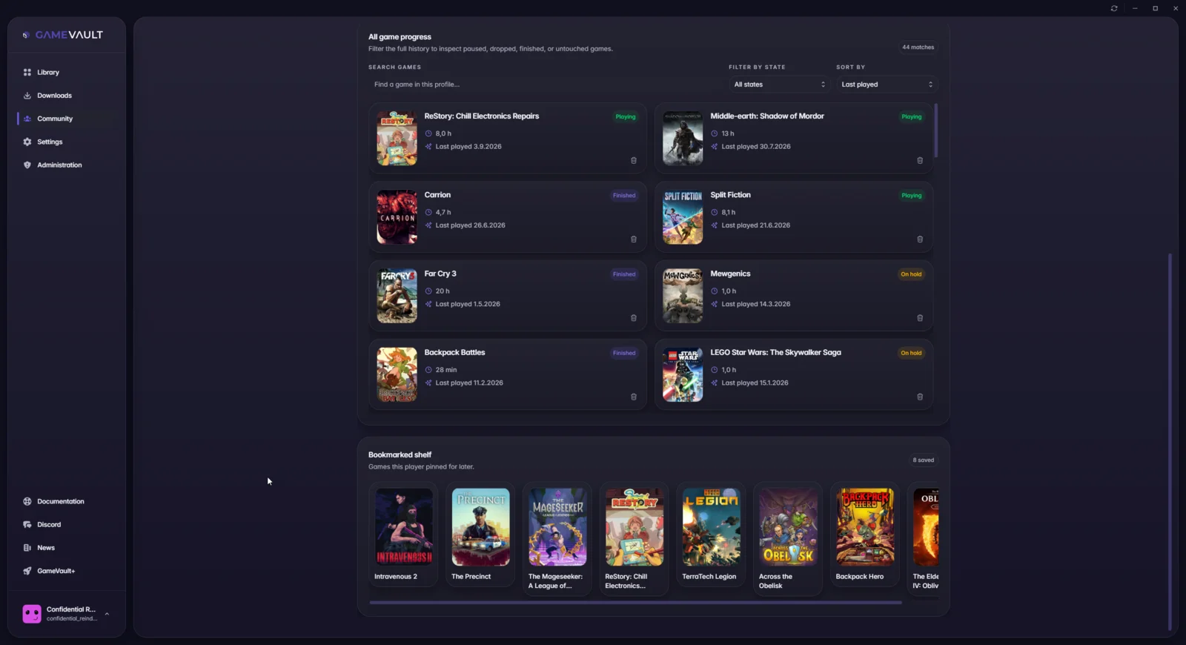Click the Mewgenics On hold status badge

911,274
